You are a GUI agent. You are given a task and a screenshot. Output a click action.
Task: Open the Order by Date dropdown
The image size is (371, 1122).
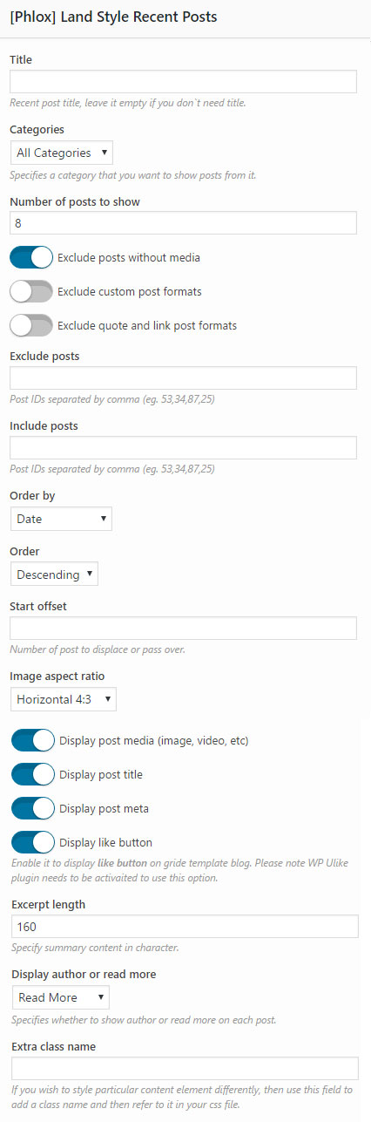(61, 519)
